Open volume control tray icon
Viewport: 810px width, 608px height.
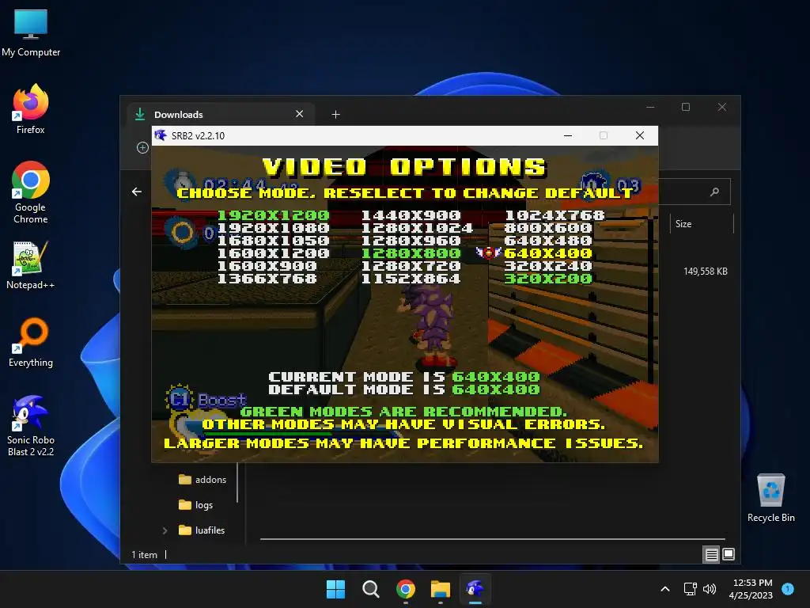pos(710,589)
